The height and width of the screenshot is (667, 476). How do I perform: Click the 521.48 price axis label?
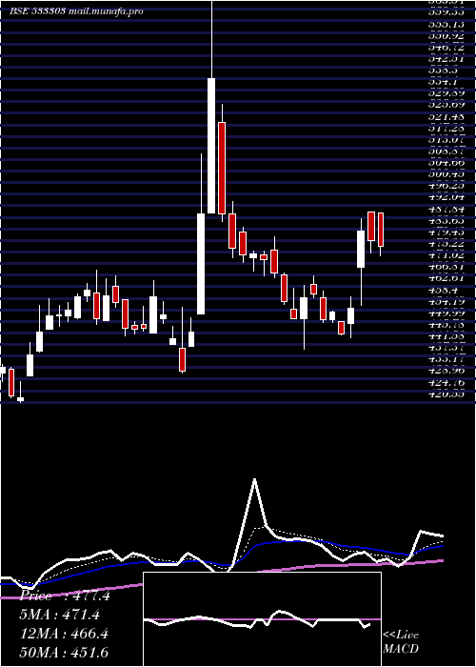tap(446, 116)
